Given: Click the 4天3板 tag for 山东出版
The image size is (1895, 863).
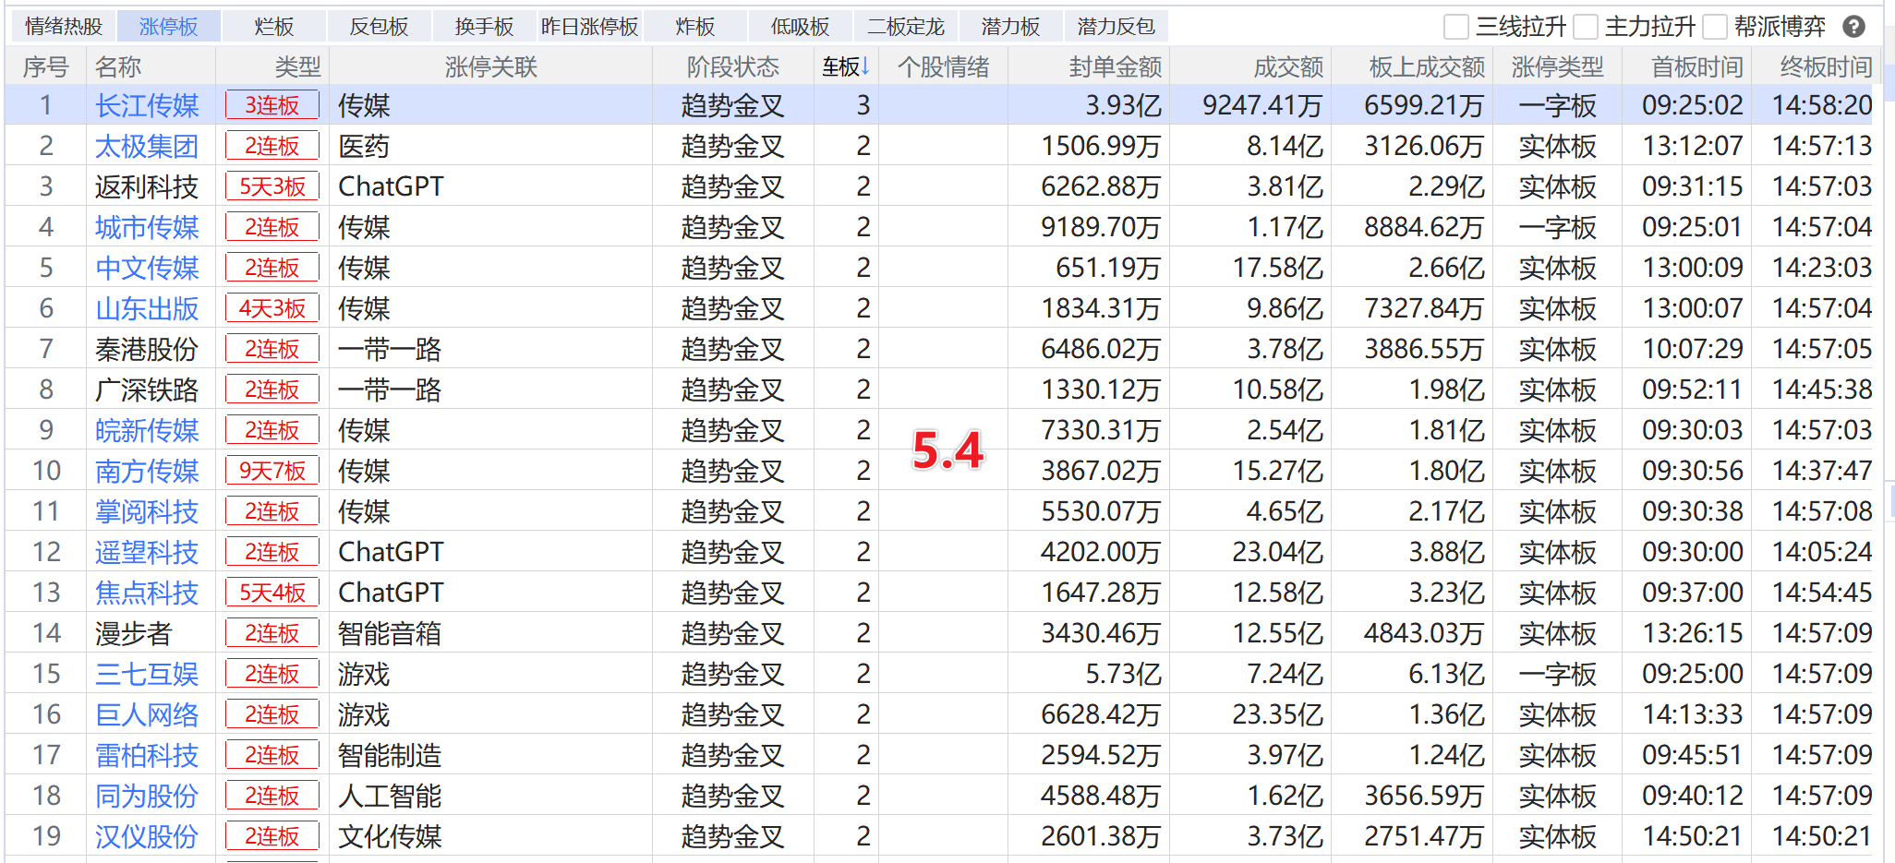Looking at the screenshot, I should (272, 308).
